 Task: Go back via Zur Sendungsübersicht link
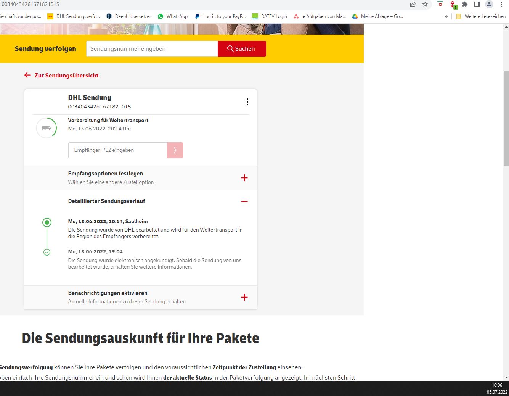(x=66, y=76)
